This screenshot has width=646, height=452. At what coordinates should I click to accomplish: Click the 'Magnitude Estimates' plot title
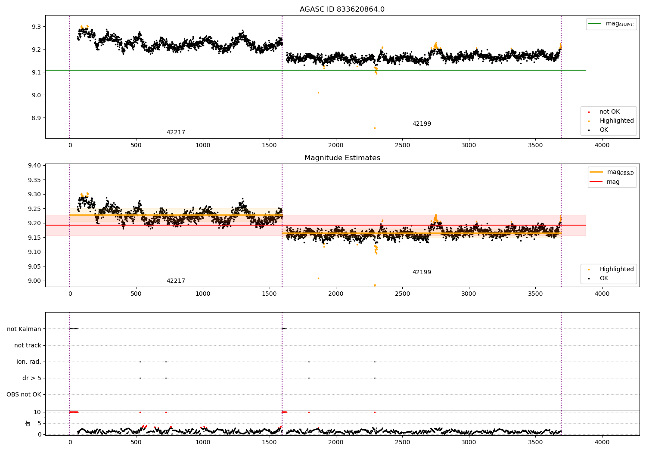(342, 158)
